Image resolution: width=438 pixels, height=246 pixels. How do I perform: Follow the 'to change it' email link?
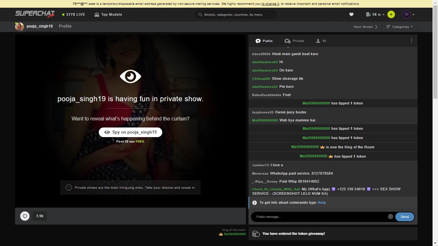point(270,4)
